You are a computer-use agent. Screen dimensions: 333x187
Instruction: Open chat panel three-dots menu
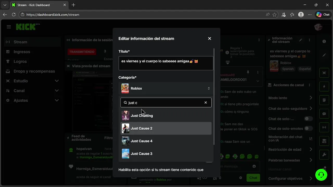click(x=259, y=40)
